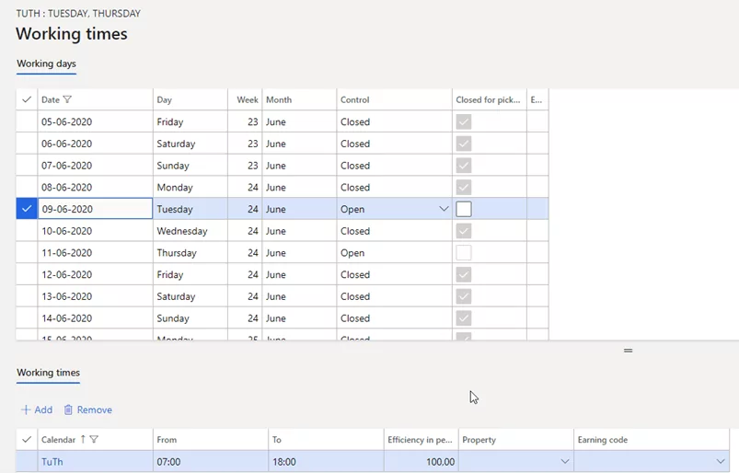This screenshot has width=739, height=473.
Task: Edit the To time 18:00
Action: click(326, 461)
